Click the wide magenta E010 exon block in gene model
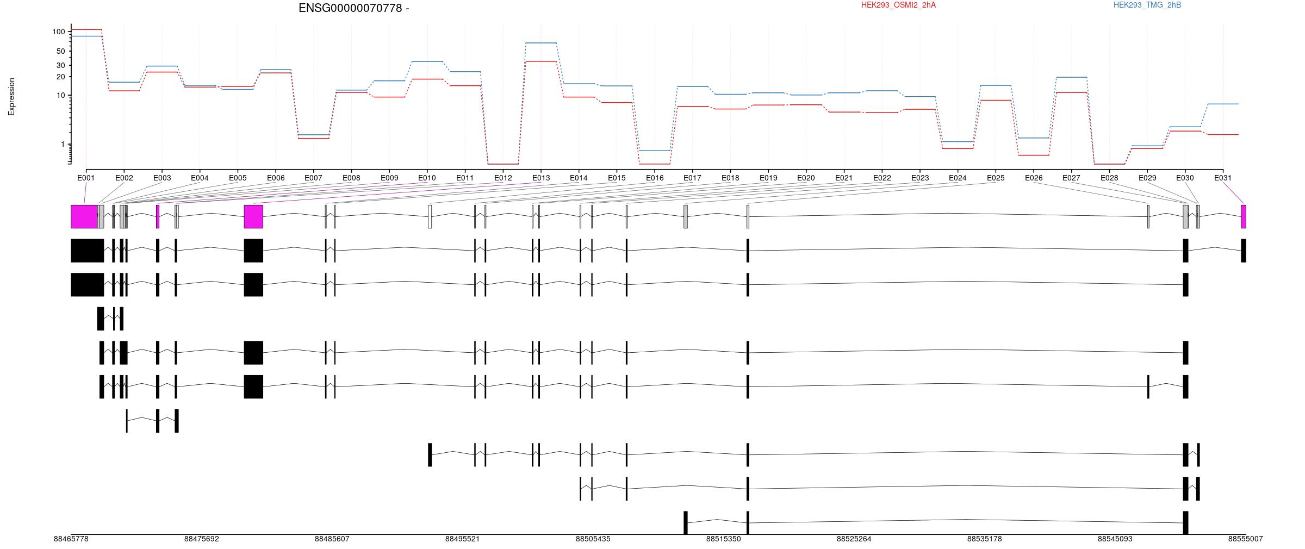This screenshot has width=1305, height=549. [x=253, y=216]
